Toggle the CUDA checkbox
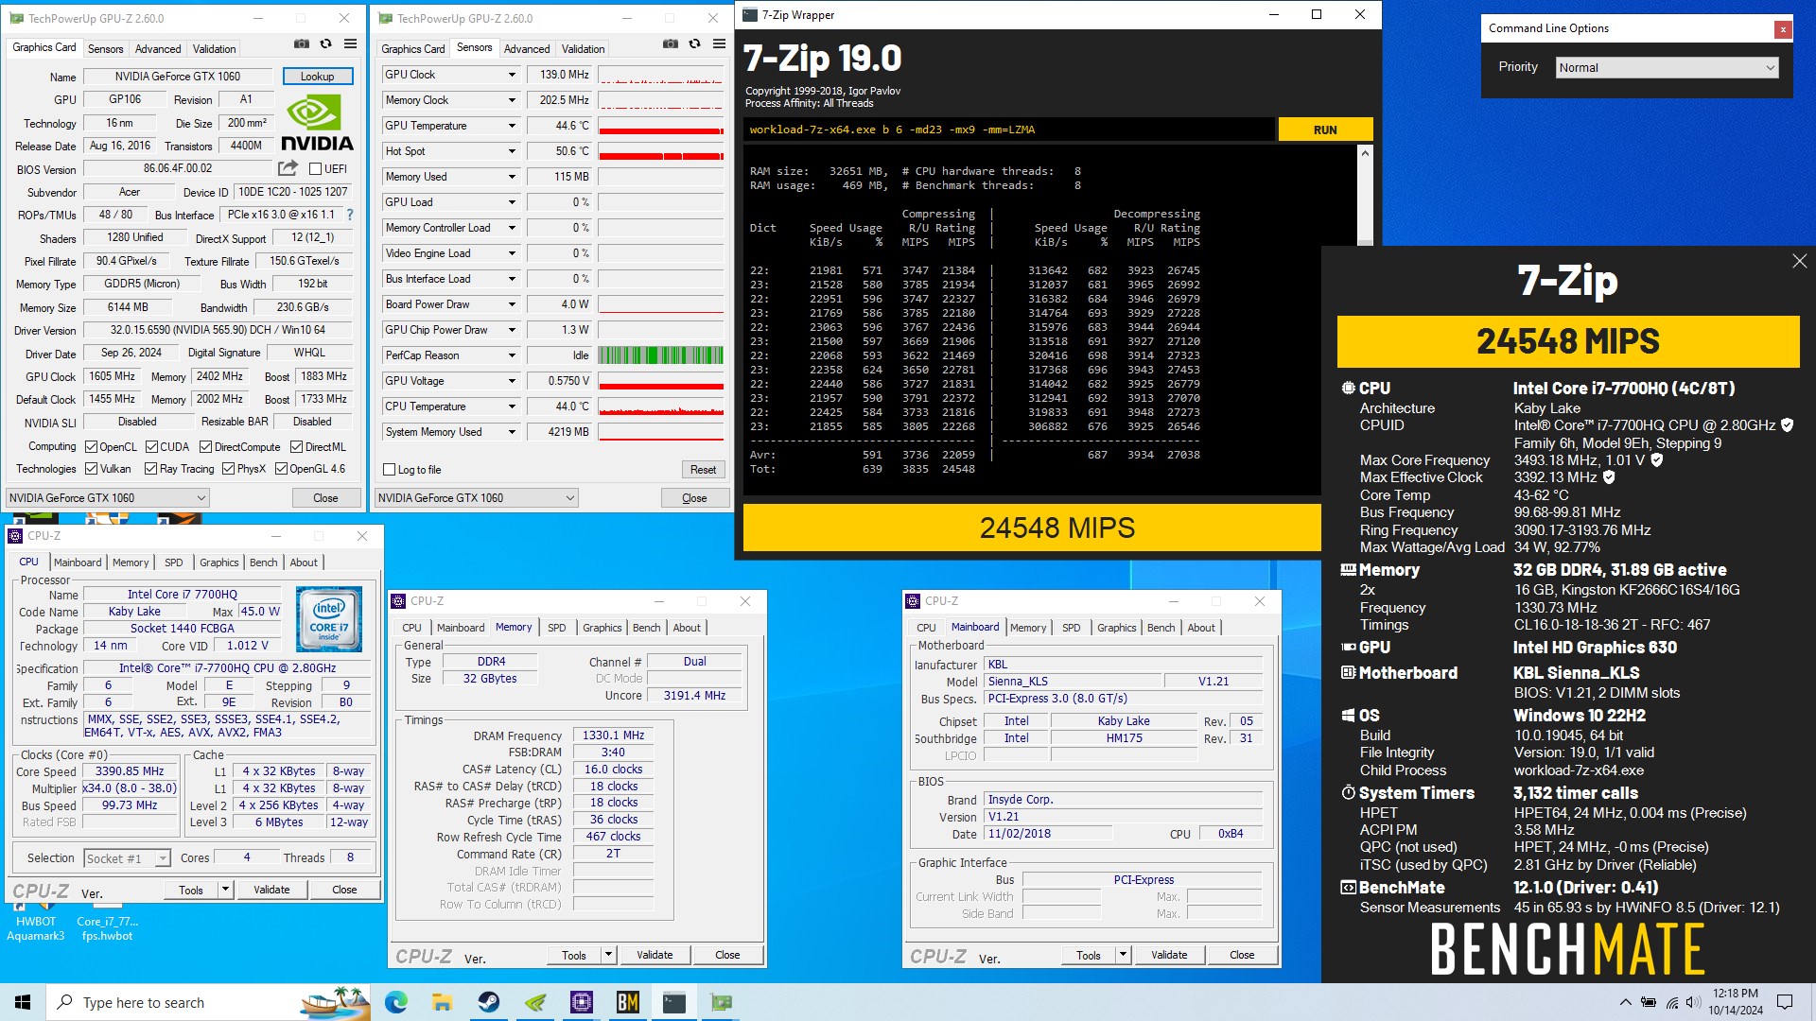The image size is (1816, 1021). click(151, 447)
